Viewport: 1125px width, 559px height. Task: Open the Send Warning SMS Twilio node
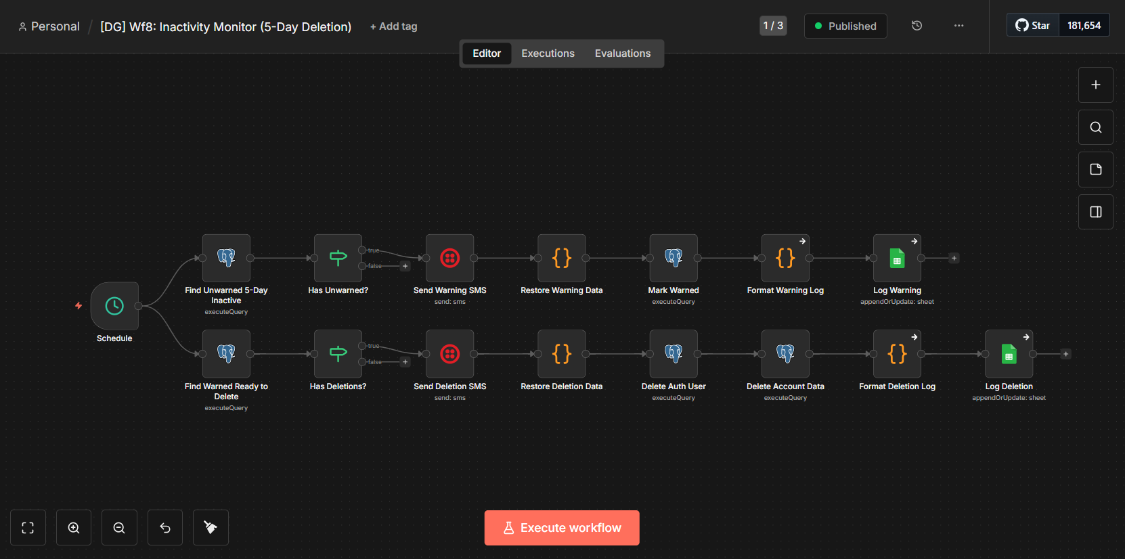pyautogui.click(x=449, y=258)
